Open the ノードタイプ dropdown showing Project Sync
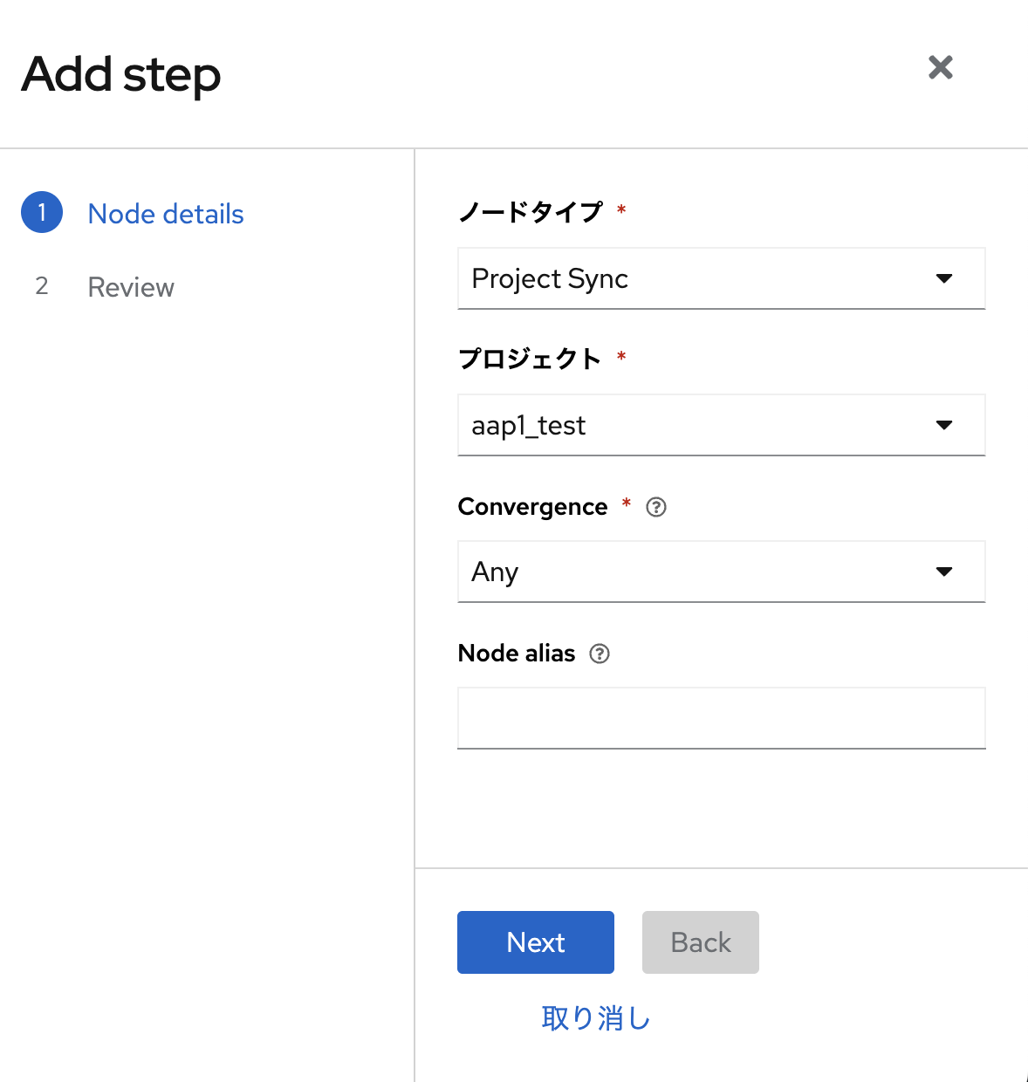The width and height of the screenshot is (1028, 1082). (722, 278)
